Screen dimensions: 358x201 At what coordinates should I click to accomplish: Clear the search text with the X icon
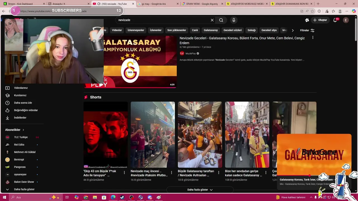click(x=212, y=20)
